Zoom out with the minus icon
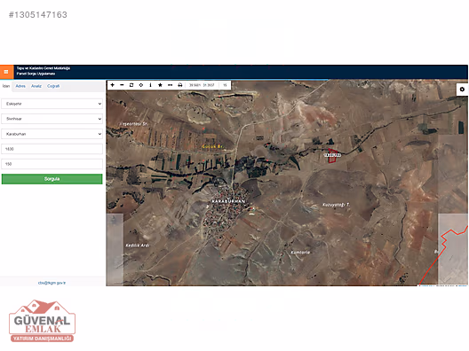The width and height of the screenshot is (469, 351). click(122, 85)
